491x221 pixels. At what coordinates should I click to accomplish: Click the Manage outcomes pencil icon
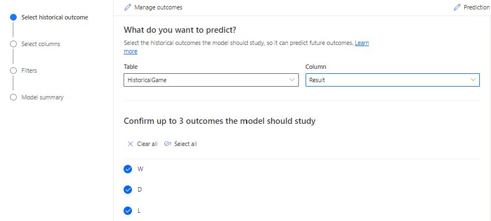(127, 7)
